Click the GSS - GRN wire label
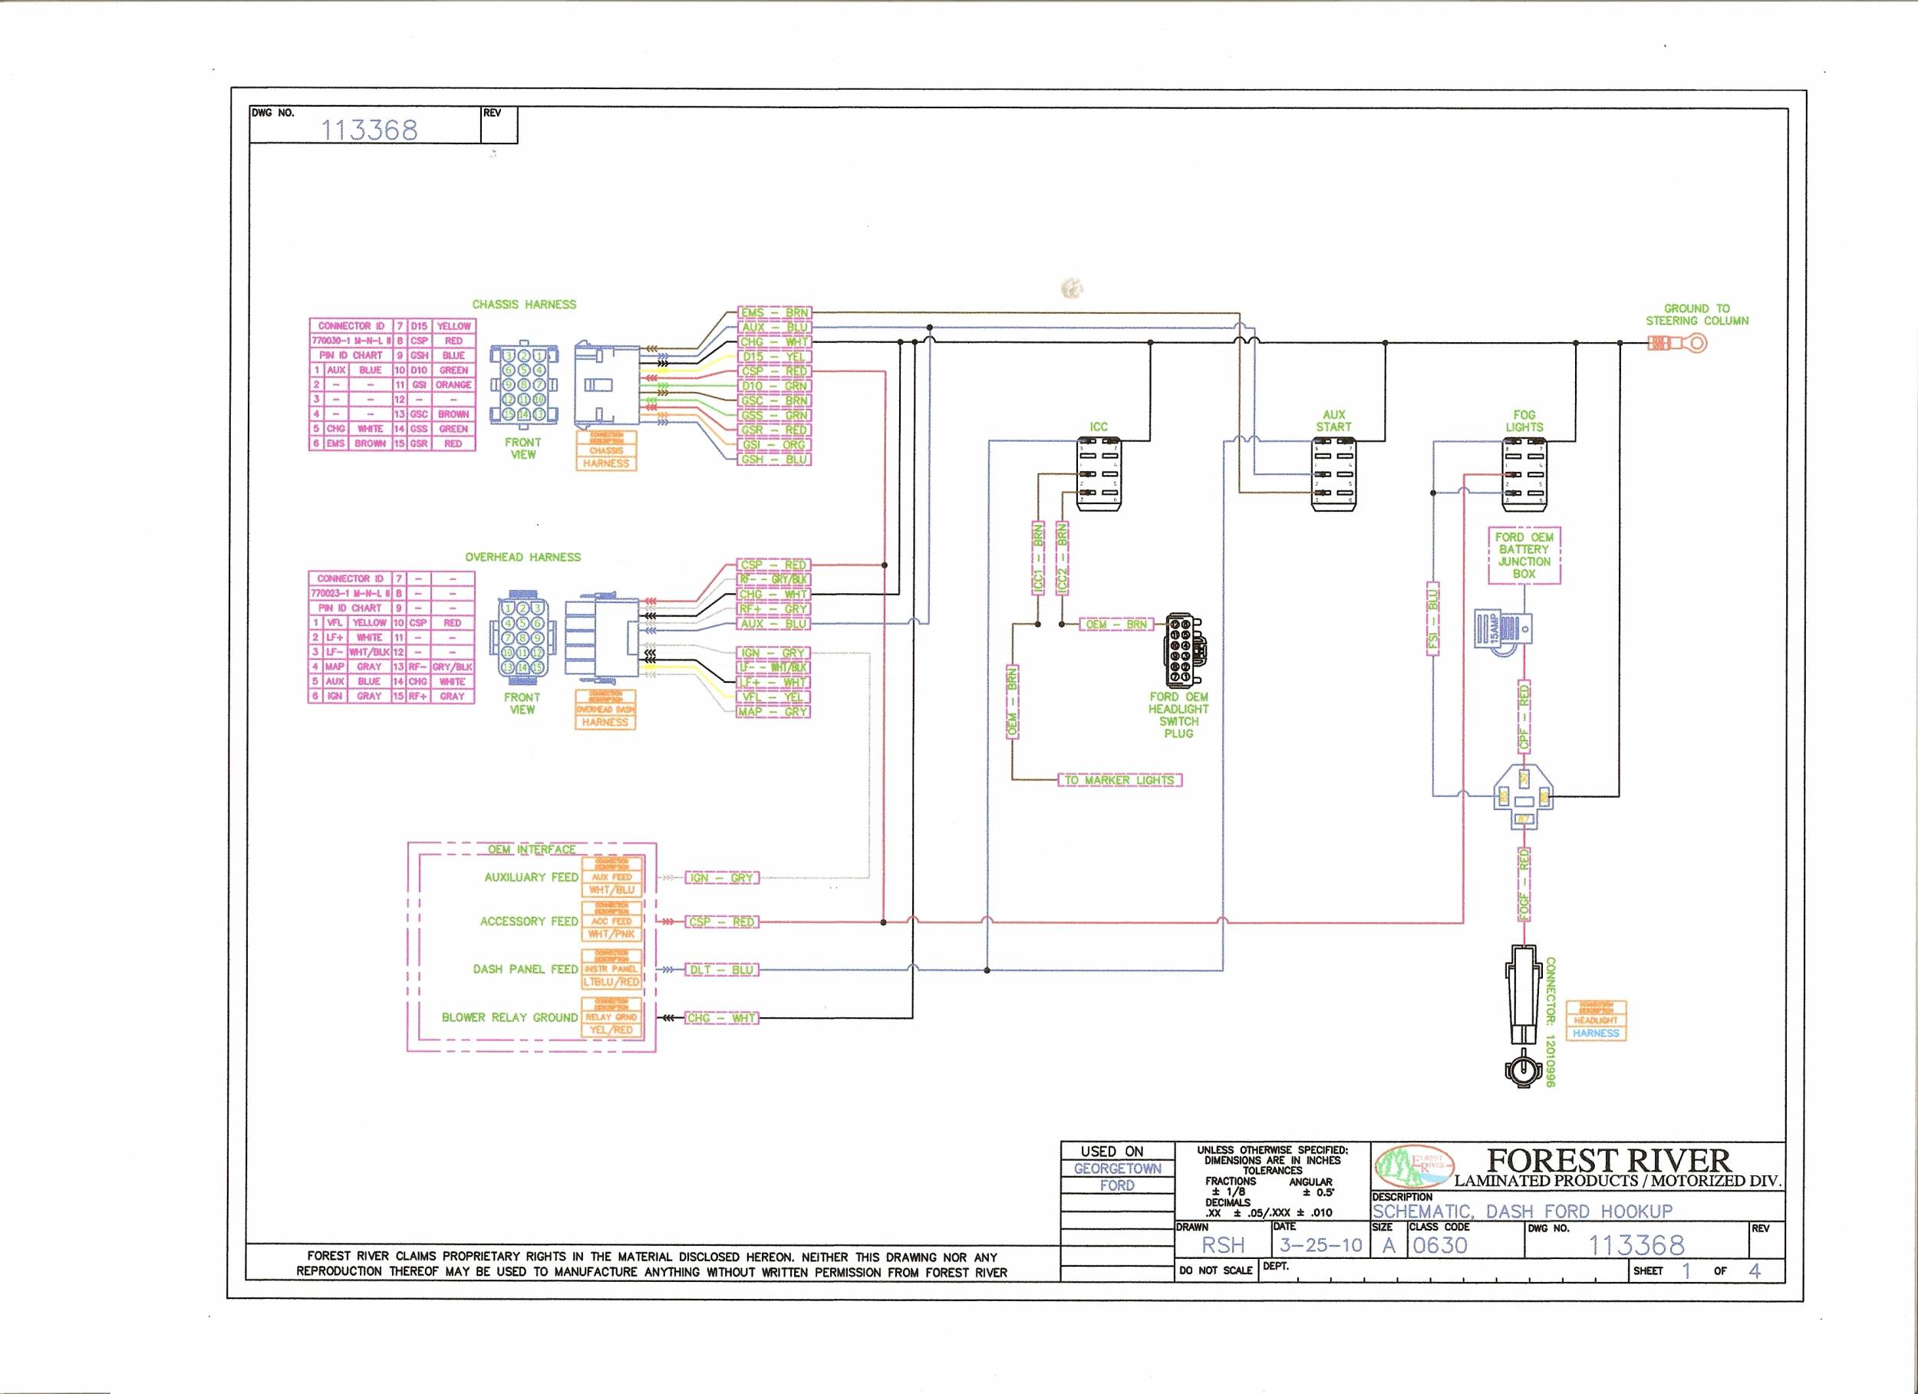 (x=774, y=415)
